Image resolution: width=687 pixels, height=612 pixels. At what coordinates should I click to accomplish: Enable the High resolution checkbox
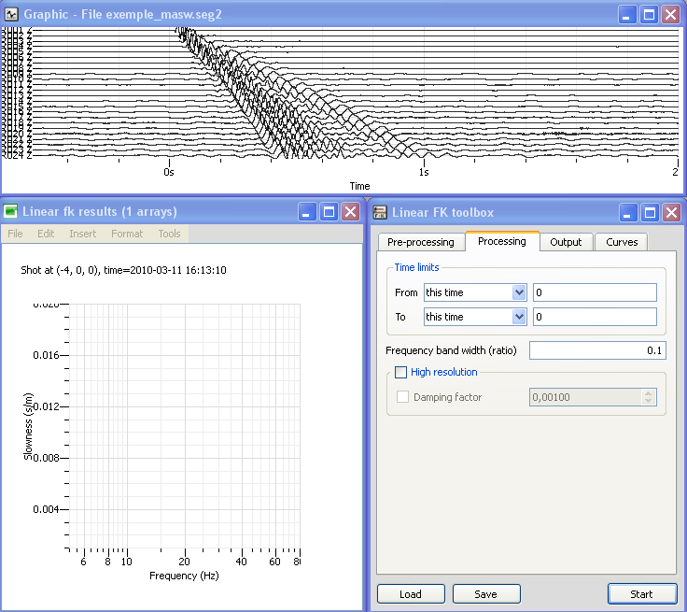point(401,372)
